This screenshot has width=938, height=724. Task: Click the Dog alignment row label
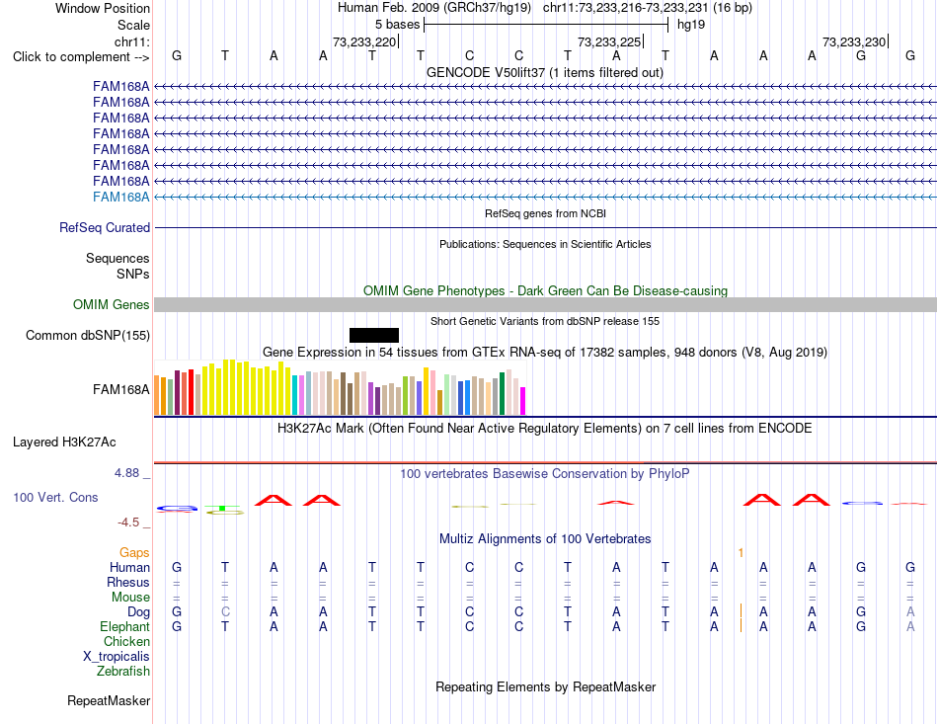pyautogui.click(x=138, y=612)
